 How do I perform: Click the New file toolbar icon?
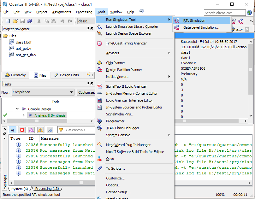coord(8,21)
